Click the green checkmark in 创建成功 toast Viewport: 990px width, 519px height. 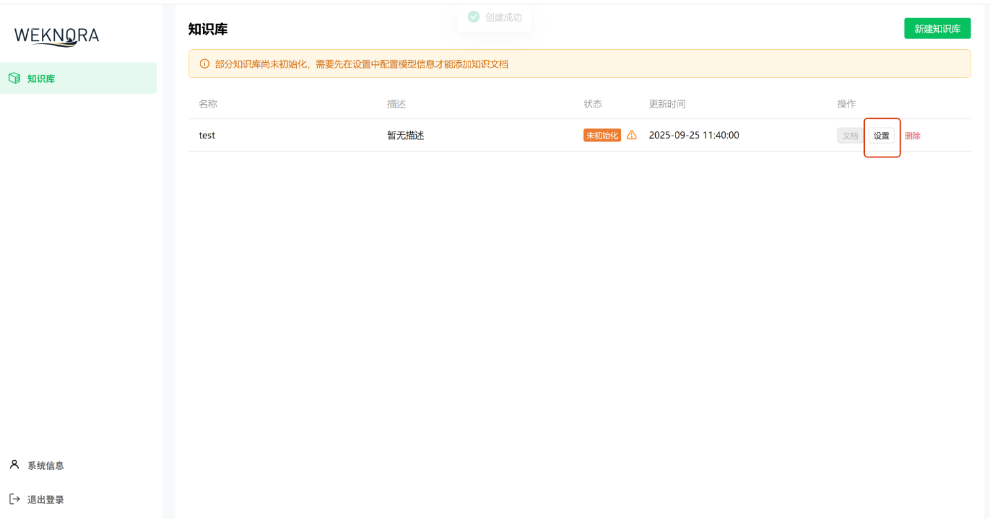coord(473,16)
